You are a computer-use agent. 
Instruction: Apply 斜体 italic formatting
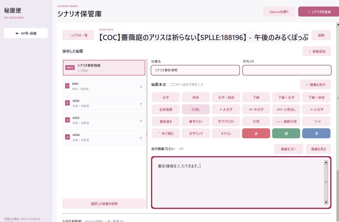pos(196,97)
